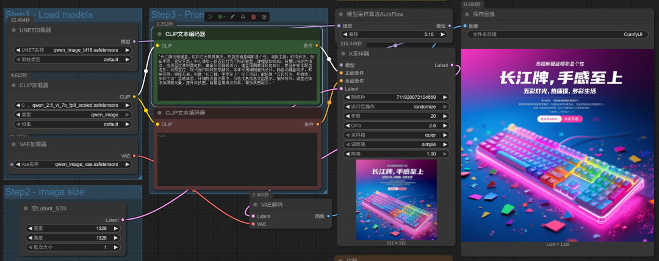Screen dimensions: 659x261
Task: Collapse the green CLIP文本编码器 node via title dot
Action: click(x=159, y=34)
